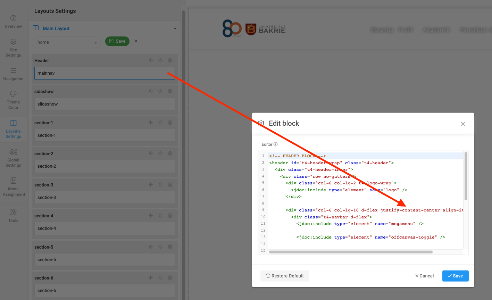Click the section-3 block field

pos(105,198)
